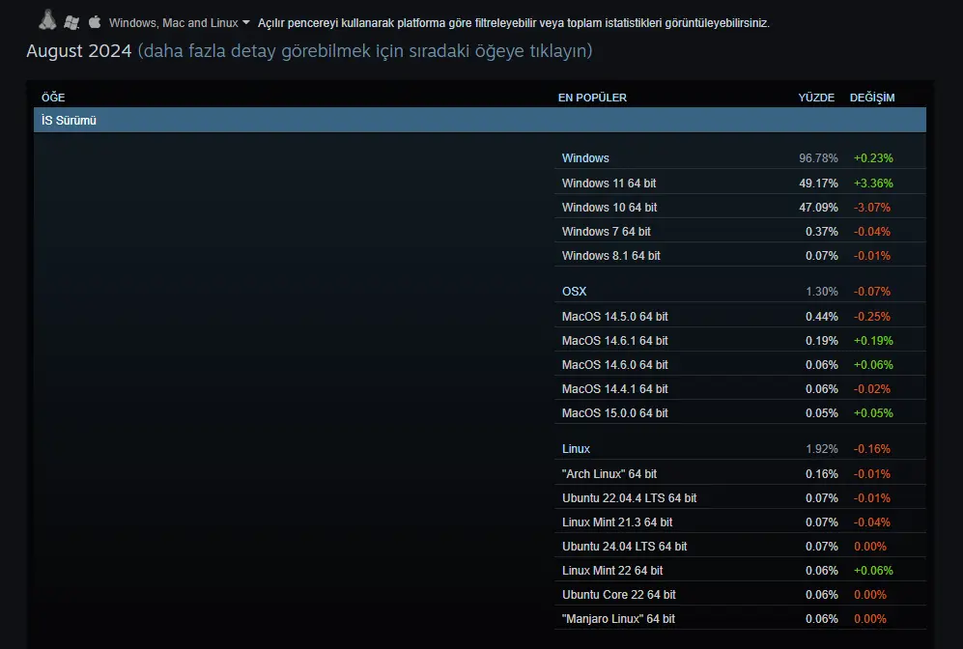The width and height of the screenshot is (963, 649).
Task: Click the YÜZDE column header
Action: (816, 98)
